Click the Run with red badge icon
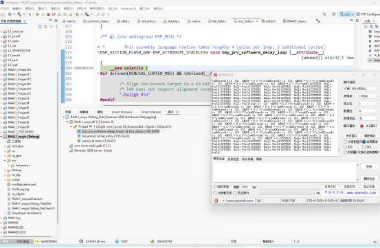 [87, 14]
